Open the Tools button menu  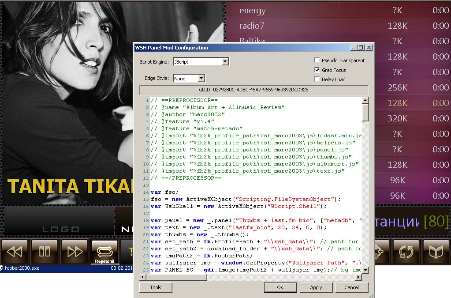tap(155, 287)
